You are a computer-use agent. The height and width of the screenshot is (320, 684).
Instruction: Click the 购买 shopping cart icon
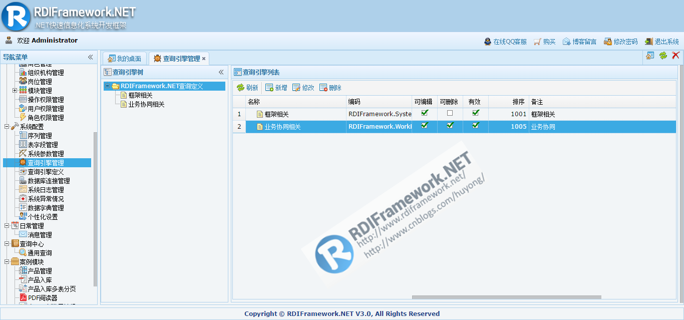click(538, 42)
